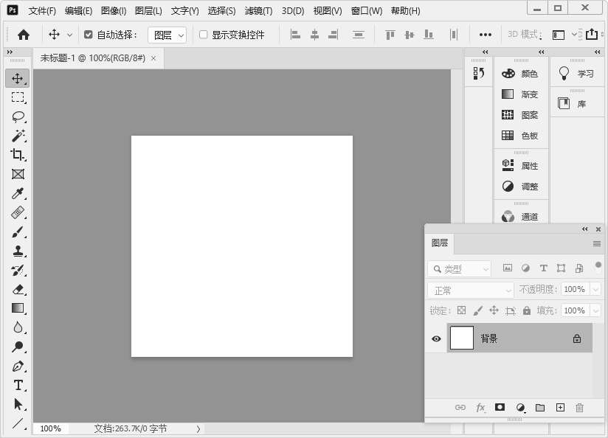Open the 图层 auto-select dropdown
Viewport: 608px width, 438px height.
[167, 35]
